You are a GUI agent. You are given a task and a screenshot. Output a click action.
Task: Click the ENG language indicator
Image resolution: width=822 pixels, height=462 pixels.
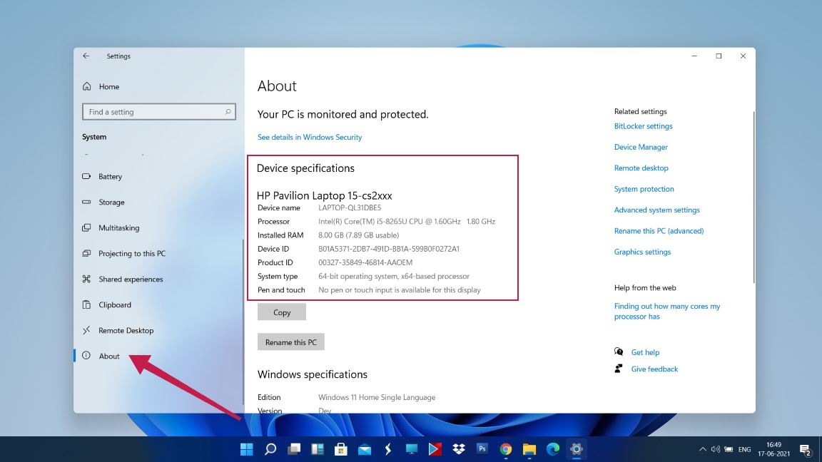[744, 449]
